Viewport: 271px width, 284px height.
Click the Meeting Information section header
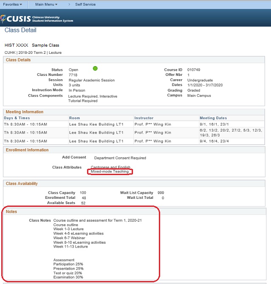24,112
